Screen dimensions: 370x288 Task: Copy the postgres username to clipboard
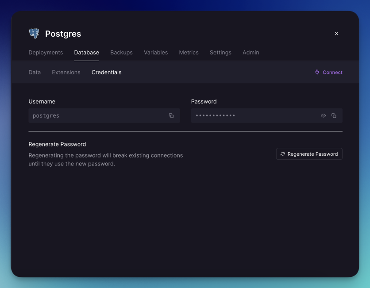pyautogui.click(x=171, y=115)
